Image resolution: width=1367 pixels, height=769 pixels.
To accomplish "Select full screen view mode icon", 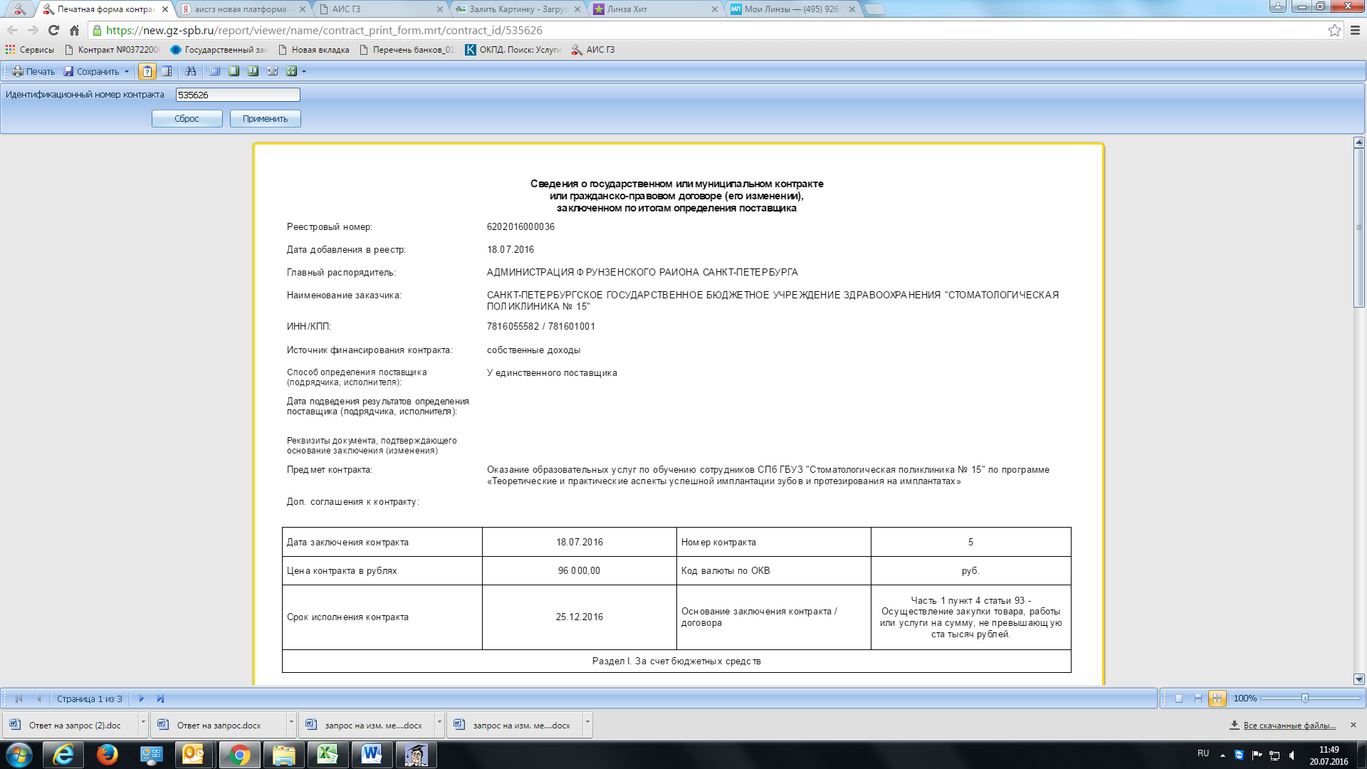I will [x=215, y=71].
